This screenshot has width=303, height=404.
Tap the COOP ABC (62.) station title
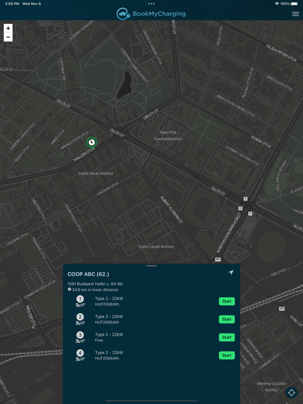pyautogui.click(x=88, y=274)
